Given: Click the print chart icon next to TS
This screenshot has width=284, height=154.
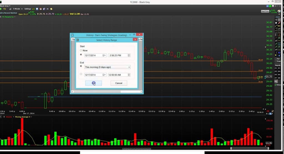Looking at the screenshot, I should coord(10,9).
